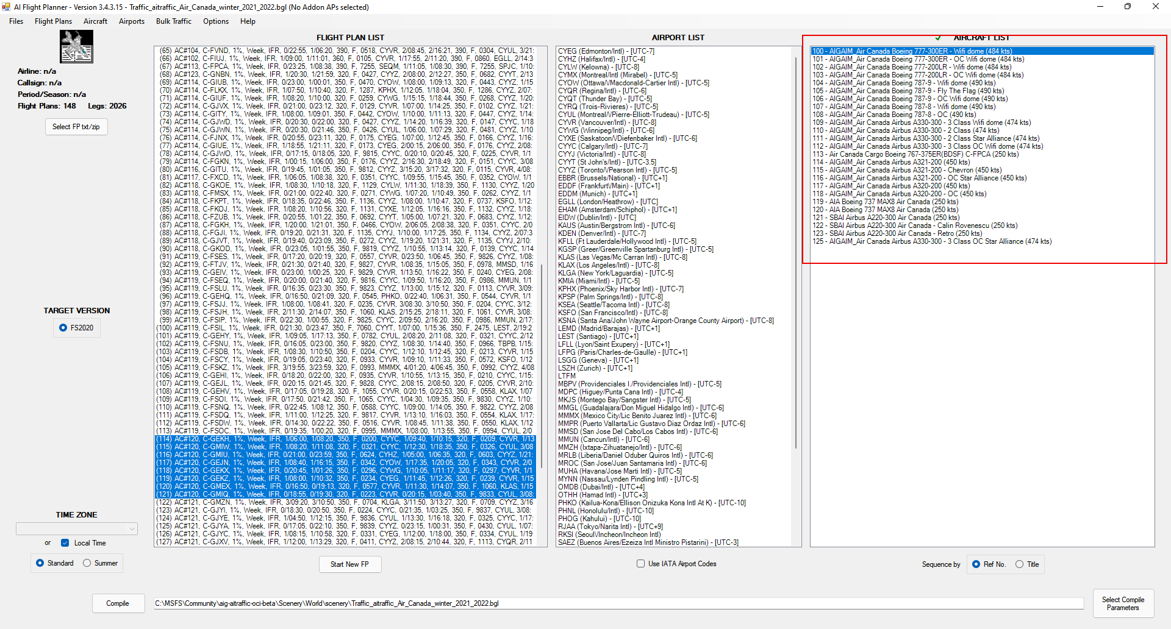Screen dimensions: 1171x629
Task: Select flight plan 122 C-GMZN
Action: 345,502
